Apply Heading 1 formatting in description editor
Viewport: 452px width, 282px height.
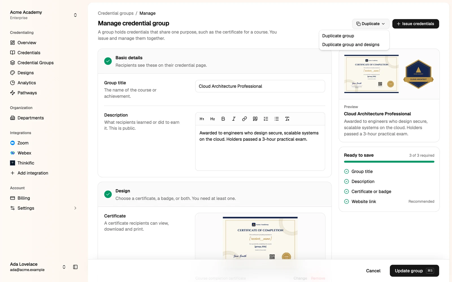pyautogui.click(x=202, y=119)
